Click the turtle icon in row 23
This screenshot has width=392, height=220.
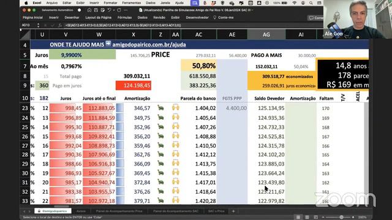(160, 108)
